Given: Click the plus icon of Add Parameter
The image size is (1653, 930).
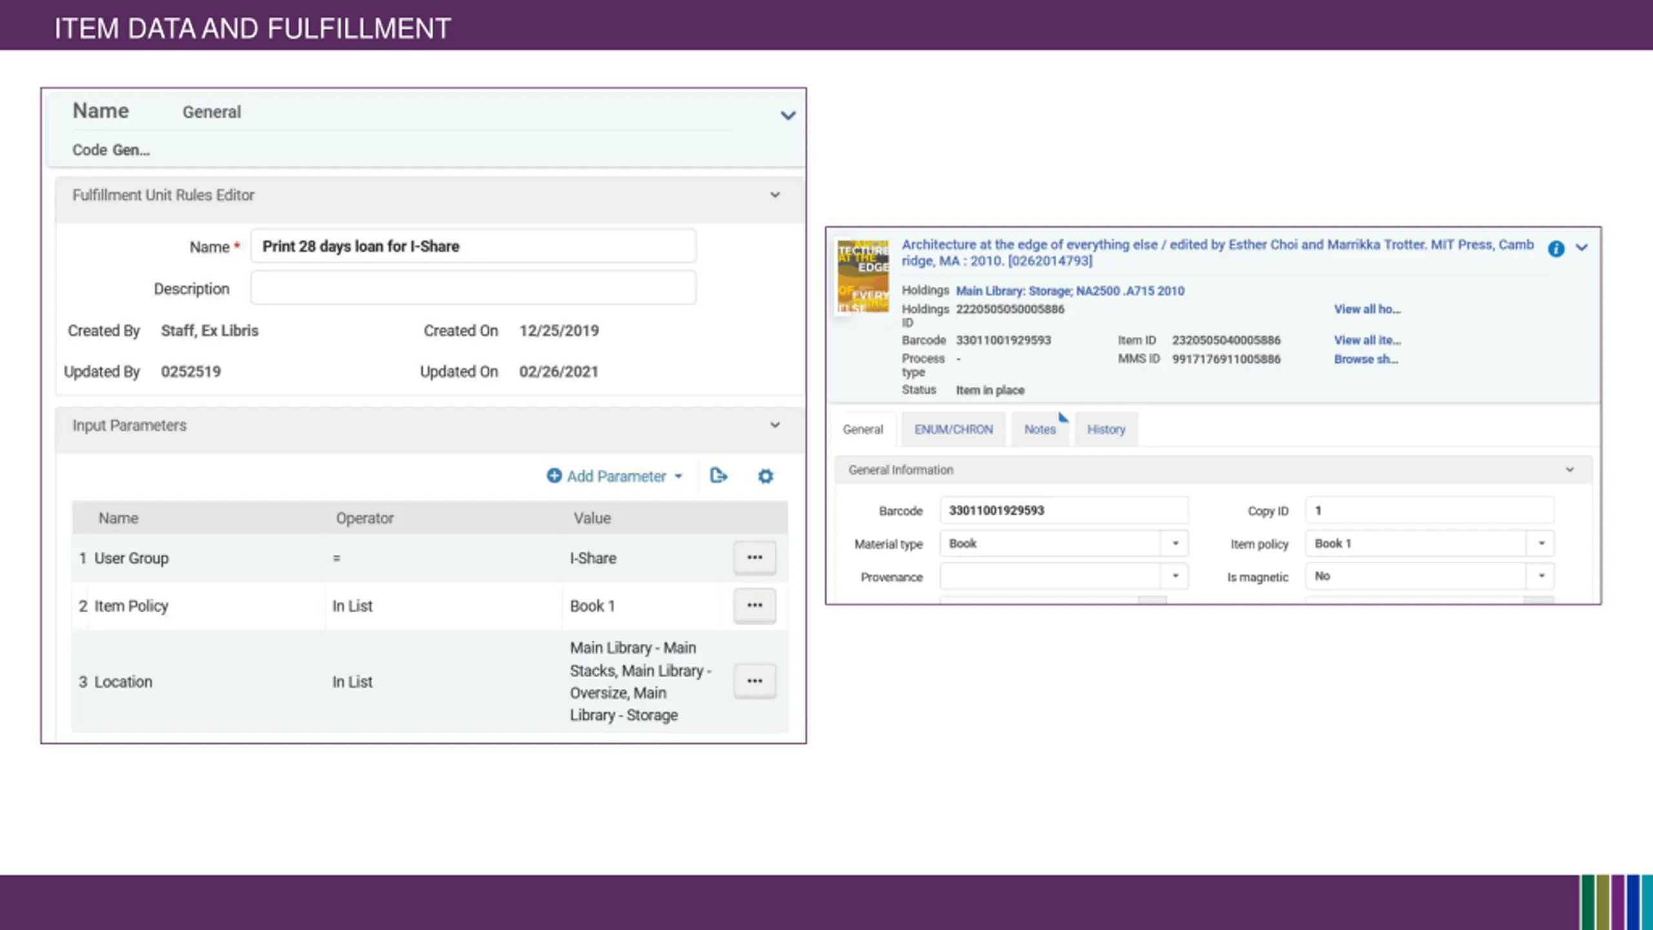Looking at the screenshot, I should tap(554, 476).
